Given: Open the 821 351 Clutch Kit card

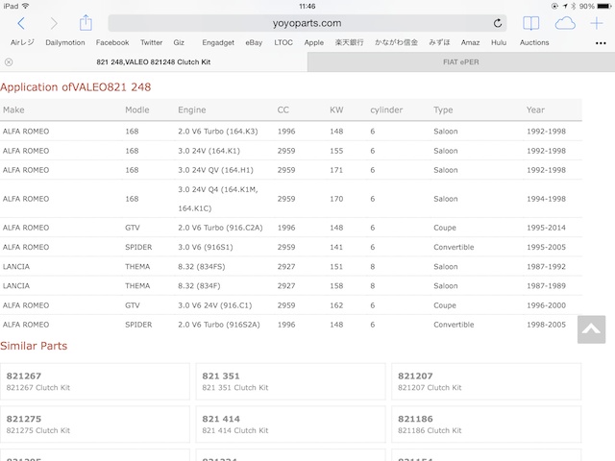Looking at the screenshot, I should [x=290, y=381].
